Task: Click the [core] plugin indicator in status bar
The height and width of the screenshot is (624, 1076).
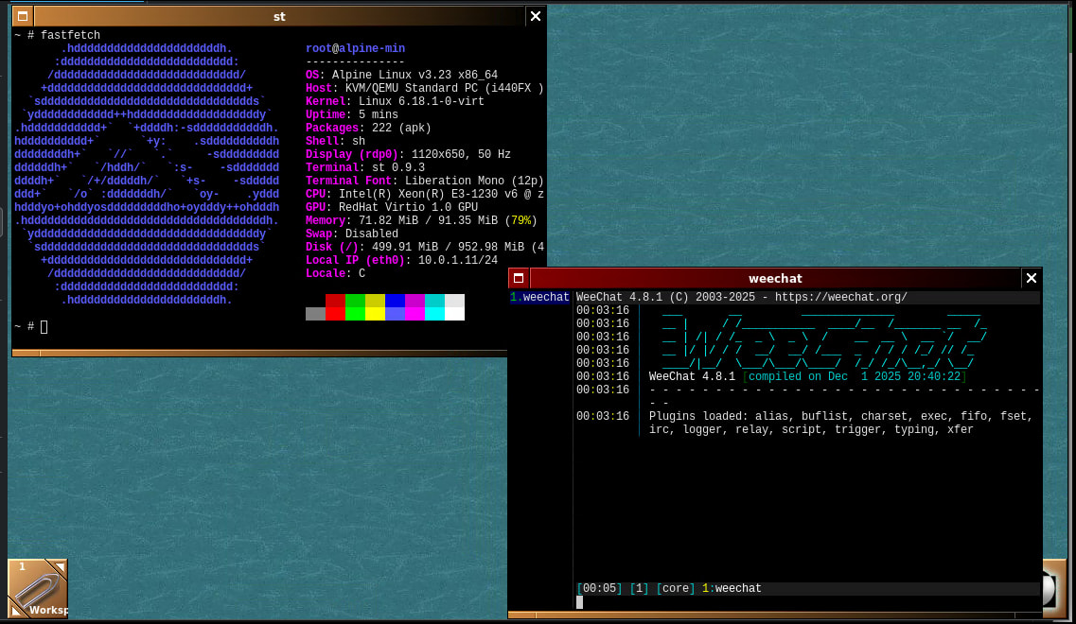Action: [x=676, y=589]
